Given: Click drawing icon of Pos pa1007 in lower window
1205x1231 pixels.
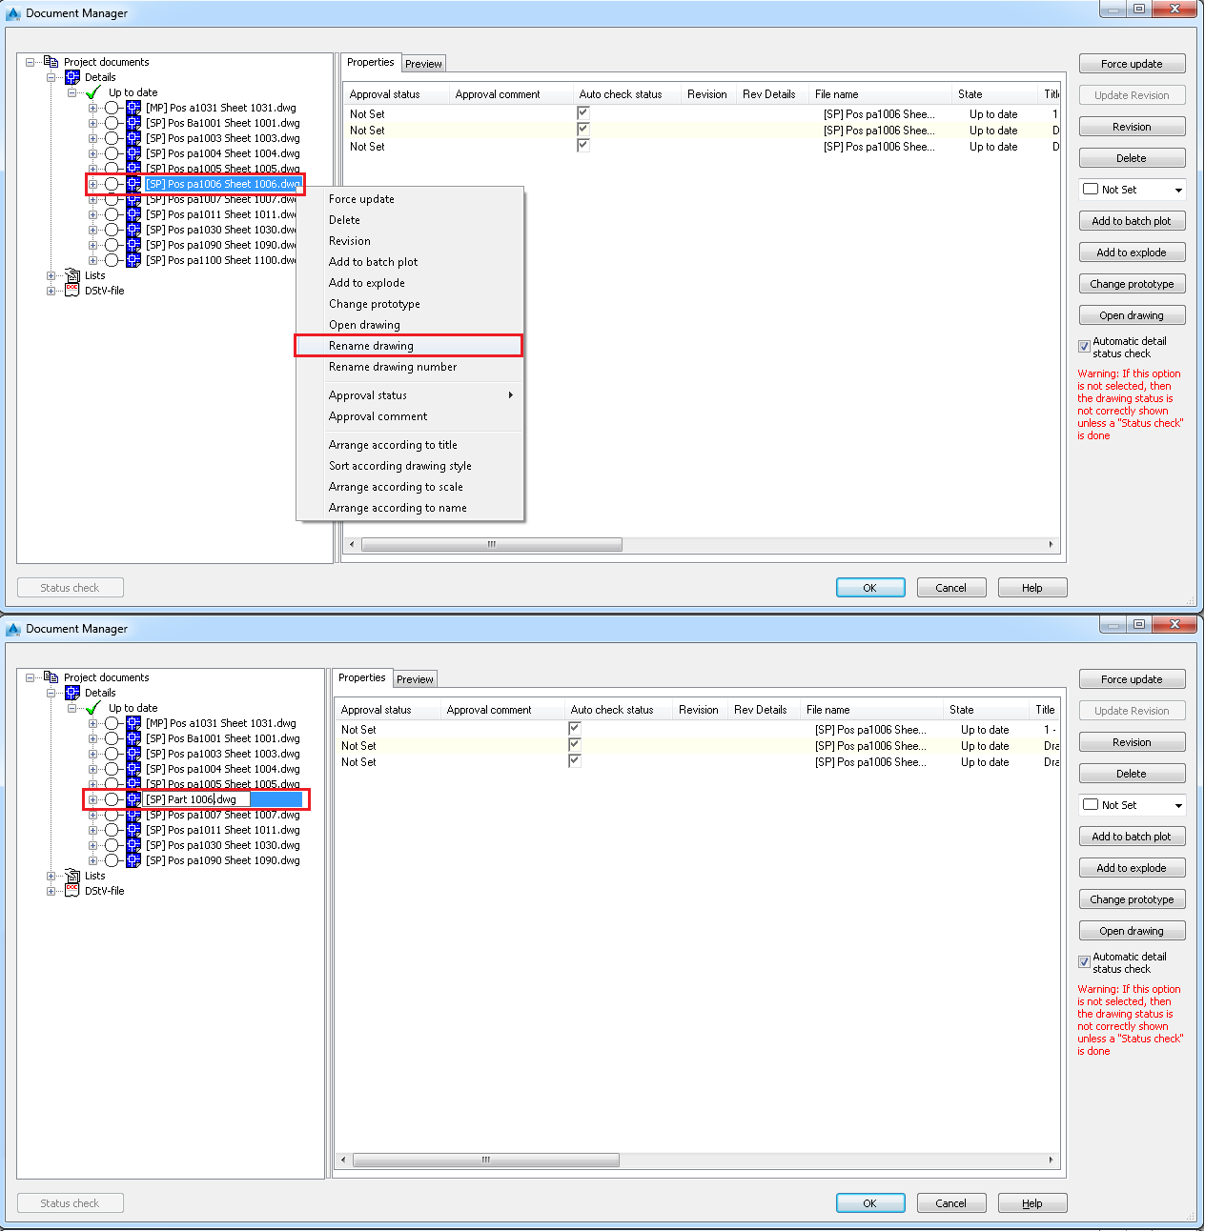Looking at the screenshot, I should click(133, 815).
